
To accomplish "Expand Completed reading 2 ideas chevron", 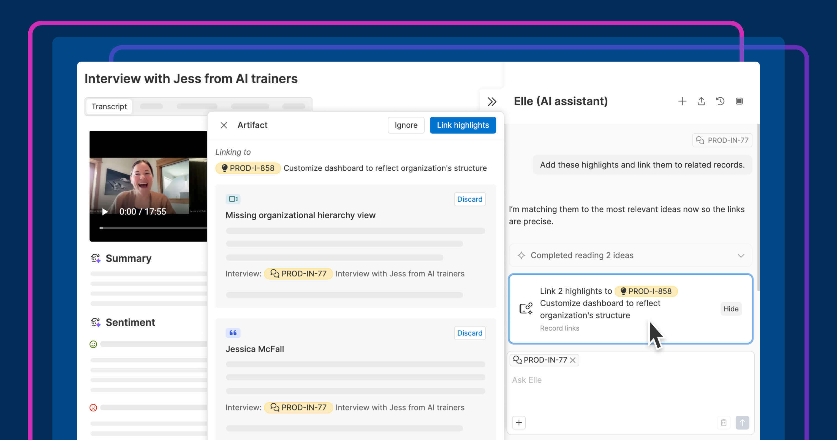I will pyautogui.click(x=741, y=256).
